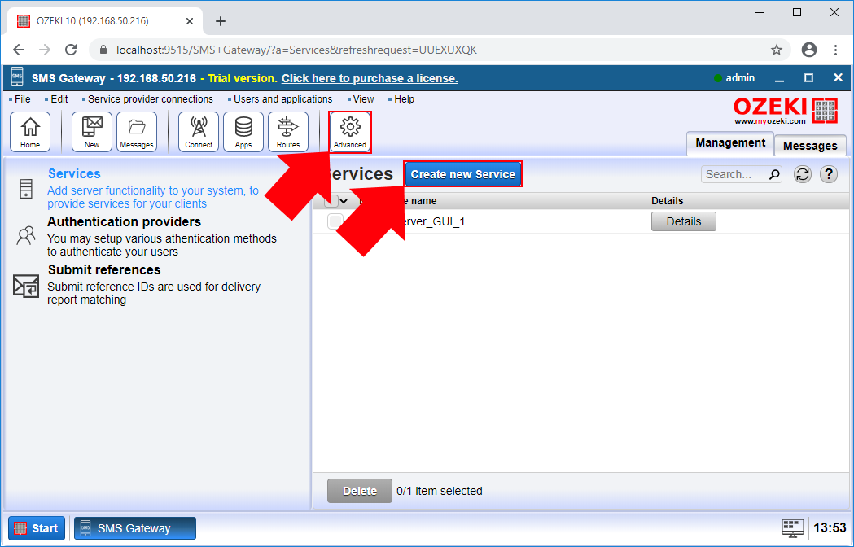Viewport: 854px width, 547px height.
Task: Bookmark this page with the star icon
Action: point(777,50)
